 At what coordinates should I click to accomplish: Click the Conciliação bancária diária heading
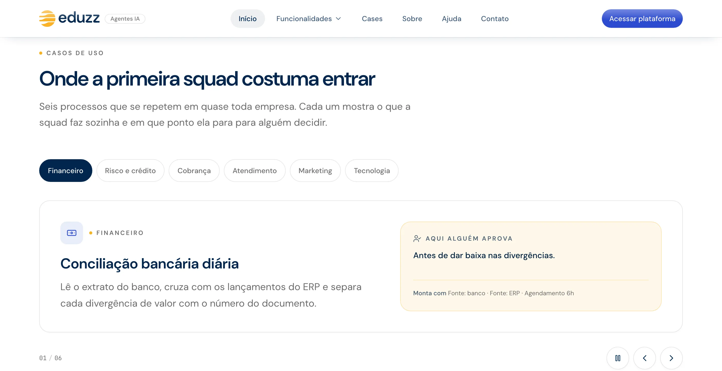point(150,264)
